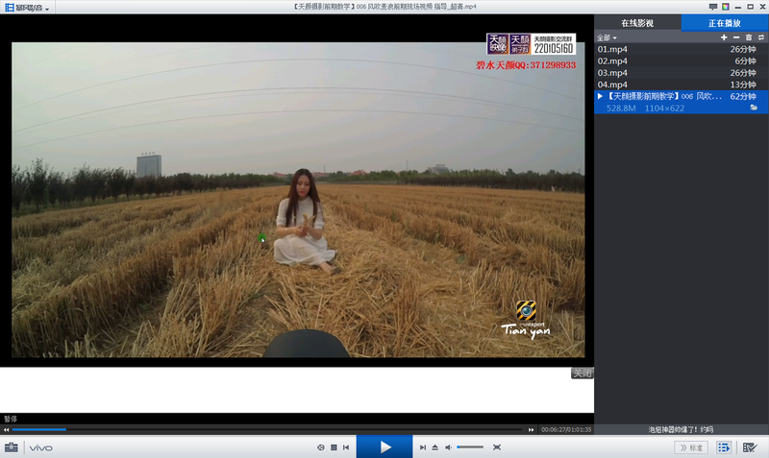Clear the playlist with the trash icon
The width and height of the screenshot is (769, 458).
pos(749,37)
